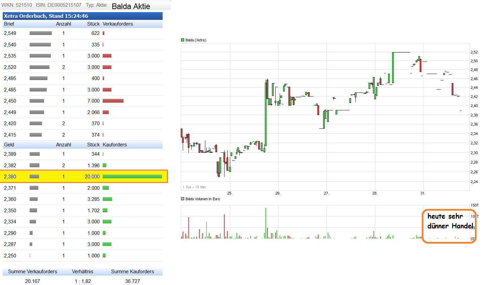Select the bid price 2,389
Image resolution: width=483 pixels, height=285 pixels.
click(10, 154)
